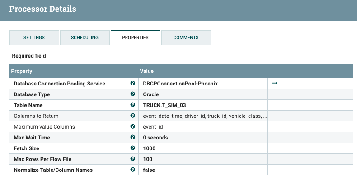Click help icon beside Database Type
The image size is (357, 179).
[x=133, y=94]
